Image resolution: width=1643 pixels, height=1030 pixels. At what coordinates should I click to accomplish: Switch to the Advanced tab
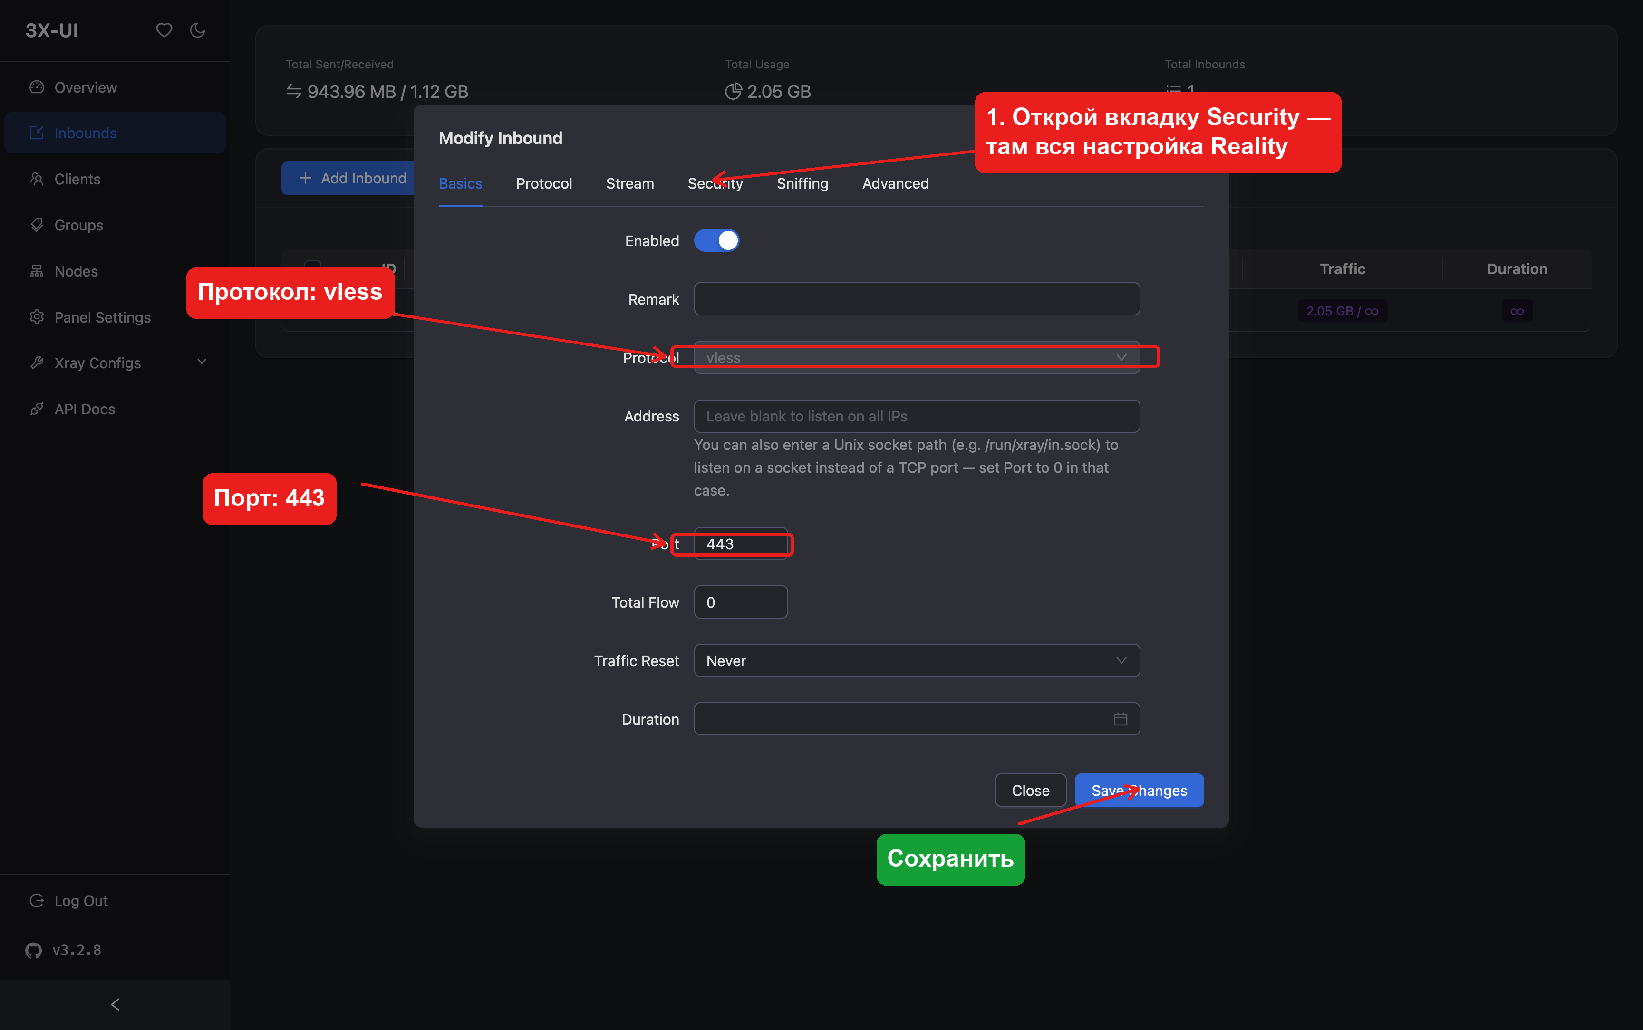896,183
